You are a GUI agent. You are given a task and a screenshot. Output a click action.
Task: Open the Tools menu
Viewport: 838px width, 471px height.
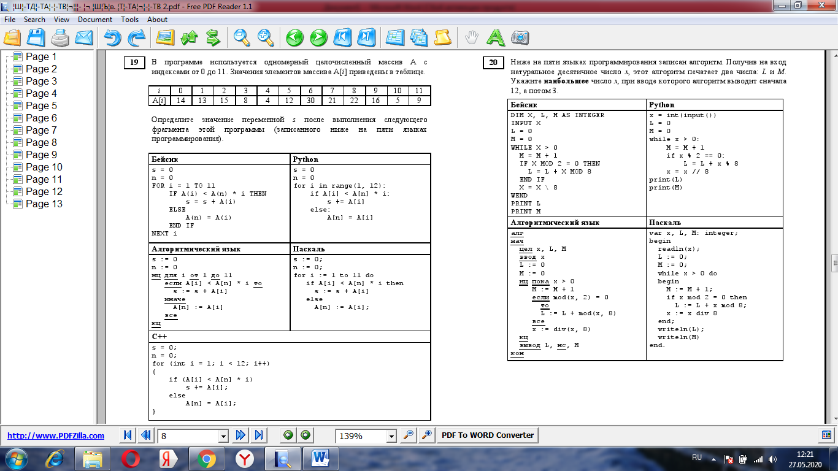tap(130, 20)
